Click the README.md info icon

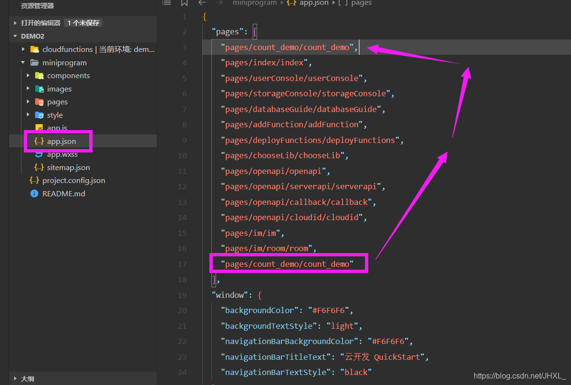point(34,193)
